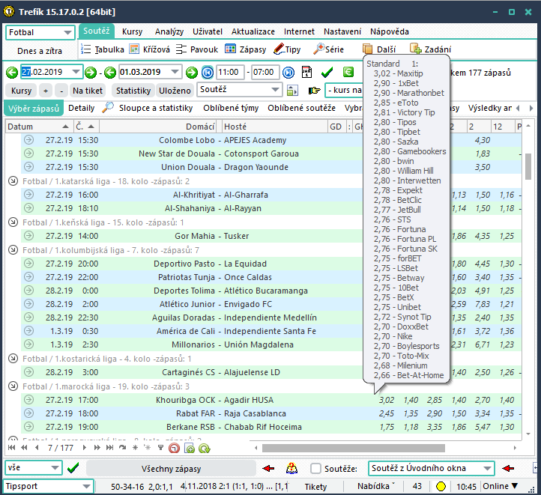The width and height of the screenshot is (541, 495).
Task: Click the yellow status circle in status bar
Action: [x=441, y=486]
